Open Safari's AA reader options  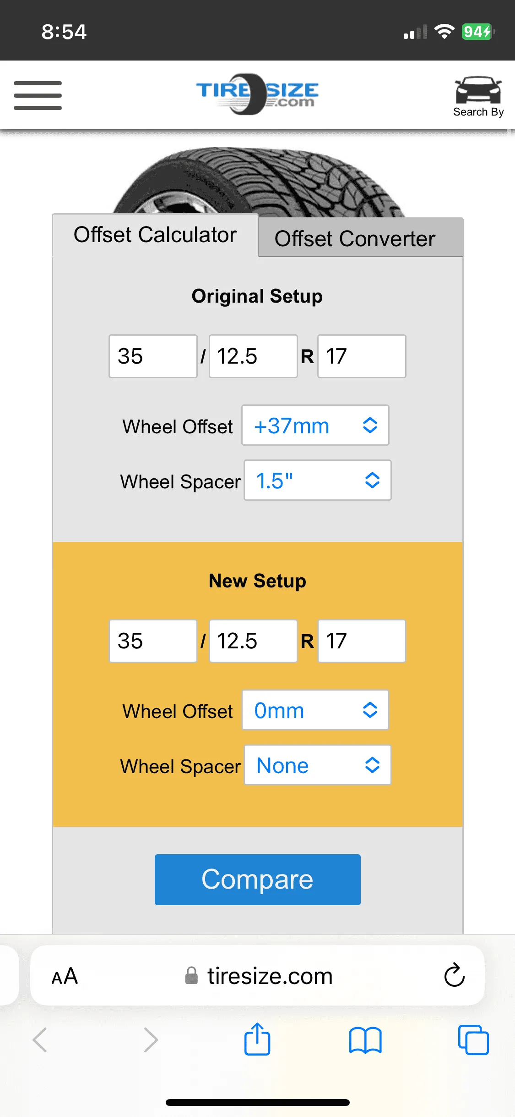tap(65, 976)
